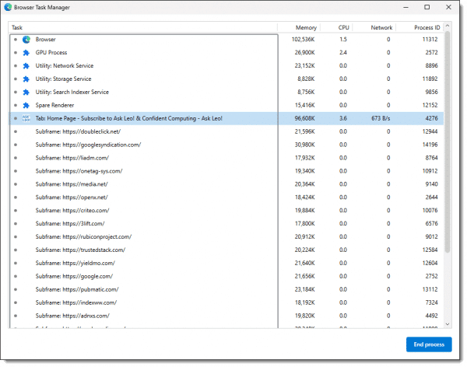The height and width of the screenshot is (367, 467).
Task: Click the End process button
Action: point(429,344)
